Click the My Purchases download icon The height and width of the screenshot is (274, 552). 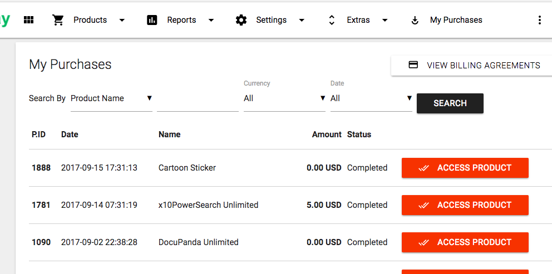pyautogui.click(x=415, y=20)
